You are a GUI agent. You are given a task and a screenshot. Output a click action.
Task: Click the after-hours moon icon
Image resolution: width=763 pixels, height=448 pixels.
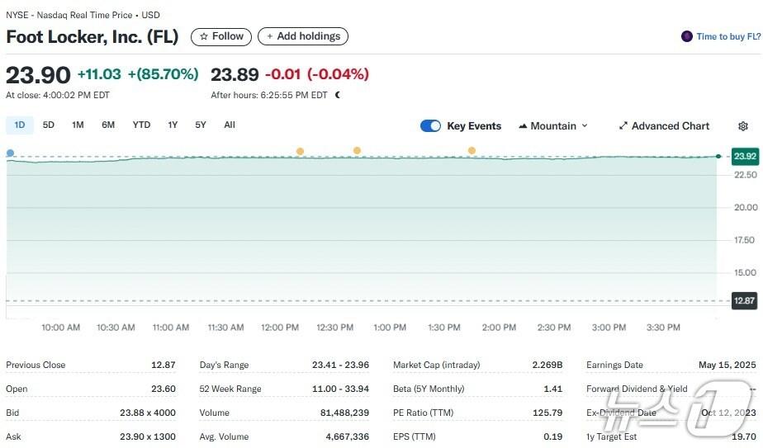click(338, 95)
